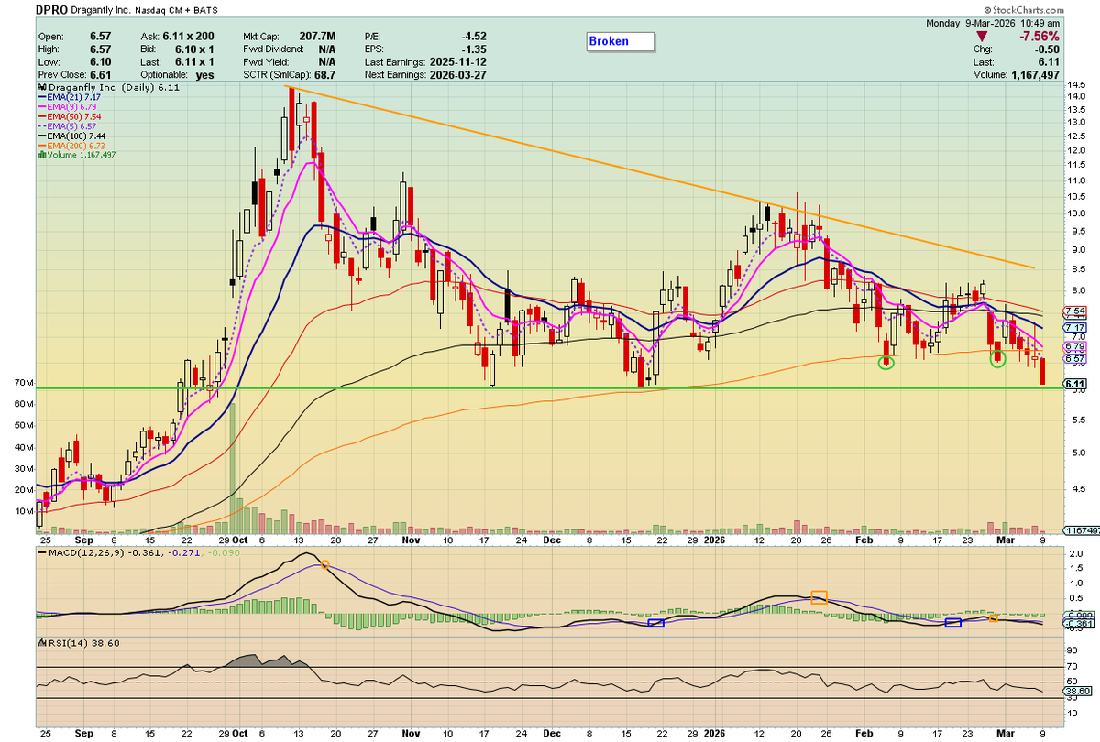Click the EMA(9) 6.79 legend entry
This screenshot has width=1100, height=742.
pos(65,107)
